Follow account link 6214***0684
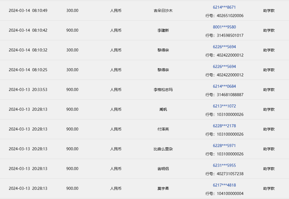The width and height of the screenshot is (289, 199). [x=224, y=86]
